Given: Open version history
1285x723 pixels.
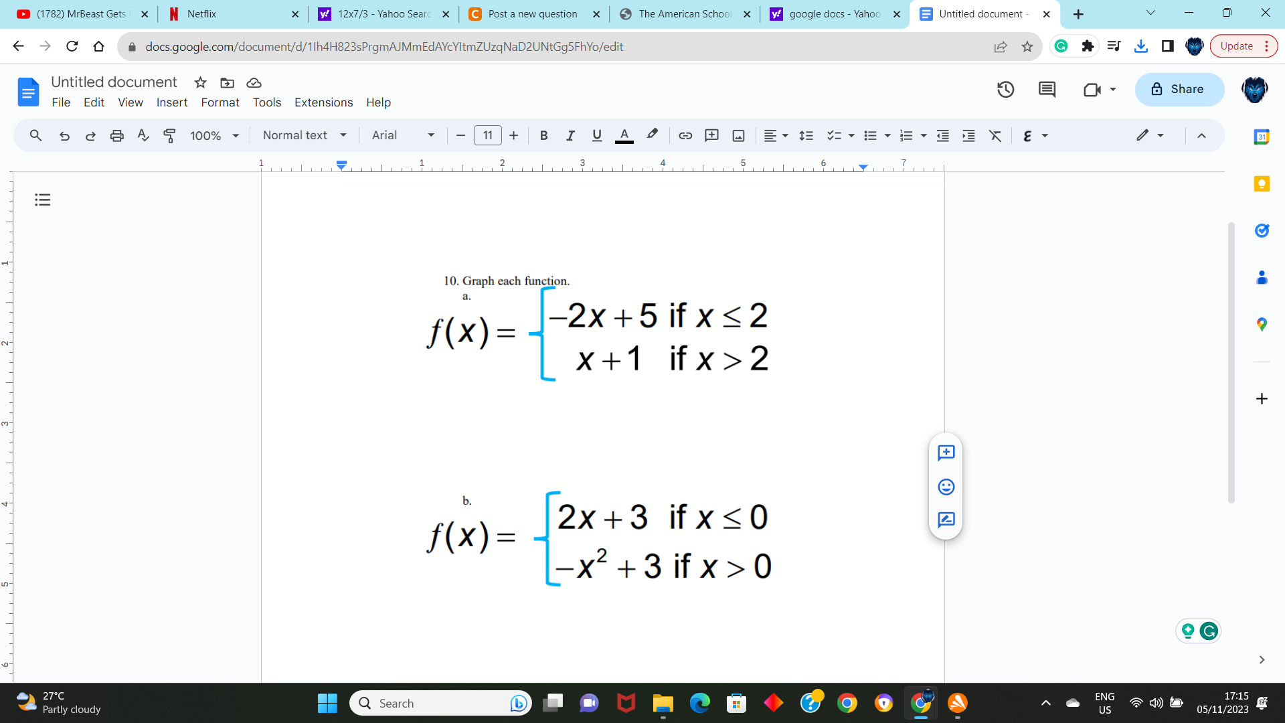Looking at the screenshot, I should (x=1005, y=90).
